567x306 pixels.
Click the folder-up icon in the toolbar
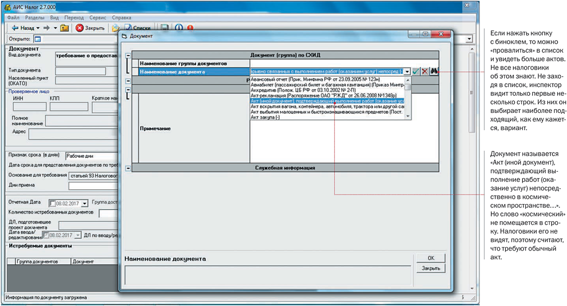click(x=65, y=28)
